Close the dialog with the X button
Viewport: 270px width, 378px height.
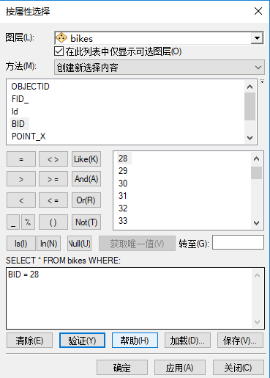pos(258,11)
